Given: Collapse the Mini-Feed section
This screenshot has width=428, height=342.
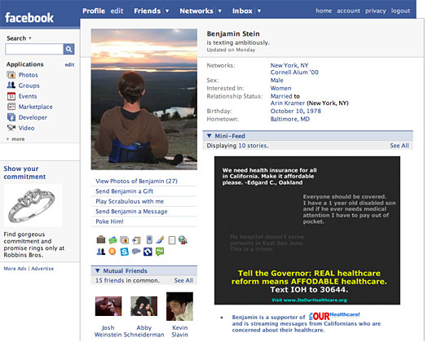Looking at the screenshot, I should [x=209, y=135].
